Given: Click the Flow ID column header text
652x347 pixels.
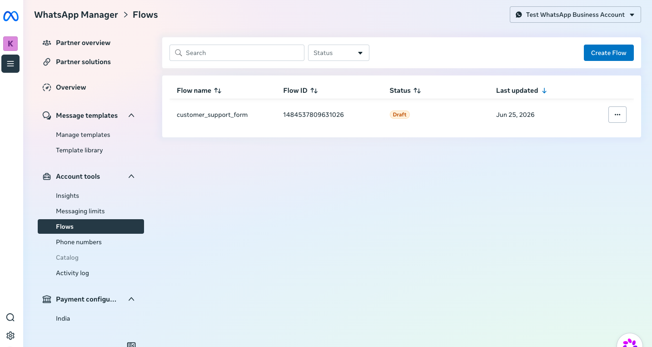Looking at the screenshot, I should (x=295, y=91).
